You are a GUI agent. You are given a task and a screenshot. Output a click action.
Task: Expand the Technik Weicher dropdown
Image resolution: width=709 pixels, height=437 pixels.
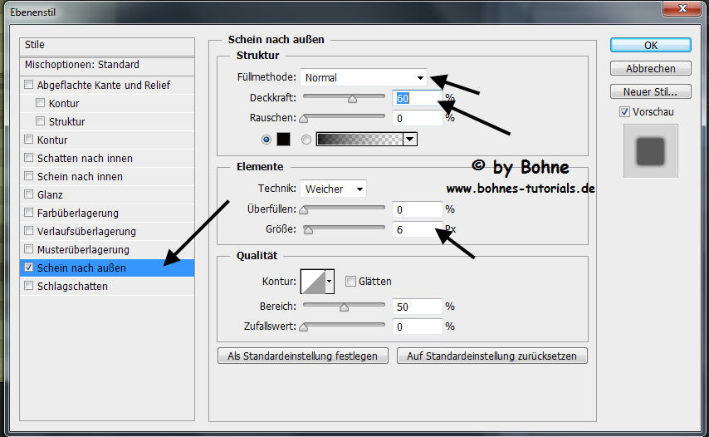point(333,189)
